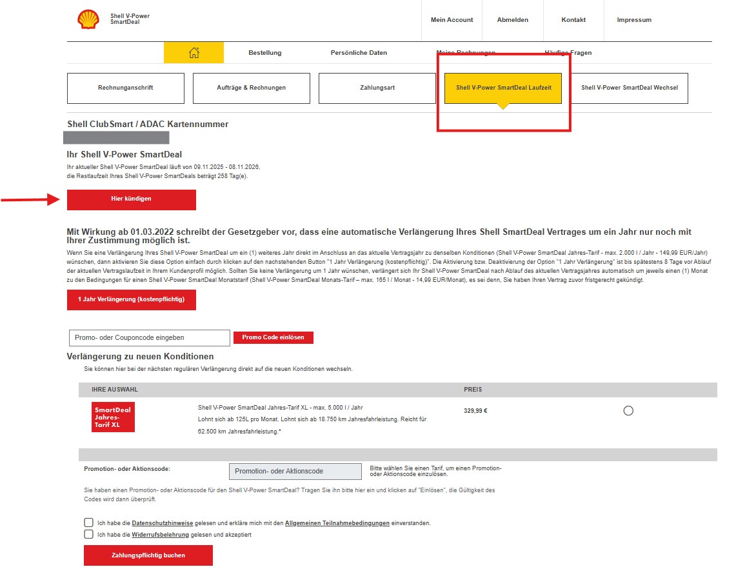
Task: Select the Zahlungsart tab
Action: (x=377, y=88)
